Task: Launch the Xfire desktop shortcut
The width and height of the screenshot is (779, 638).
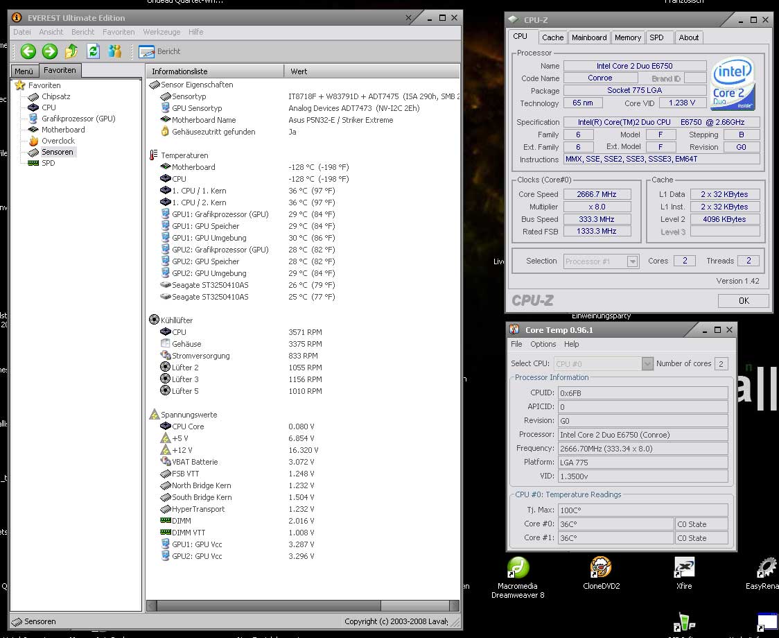Action: (683, 567)
